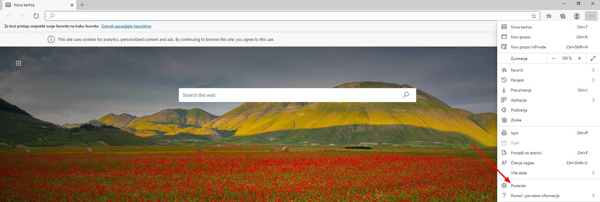Enter full screen with the zoom expand icon
Screen dimensions: 600x202
593,58
